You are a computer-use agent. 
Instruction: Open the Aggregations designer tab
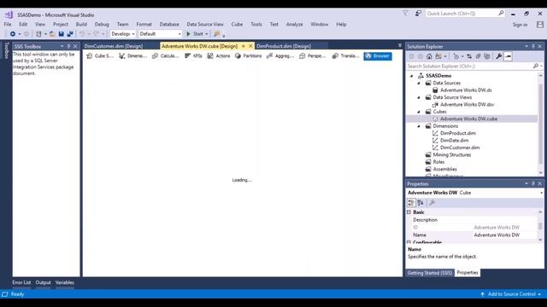coord(280,55)
